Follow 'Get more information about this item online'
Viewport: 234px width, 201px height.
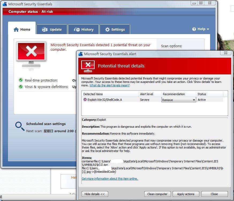click(x=110, y=179)
